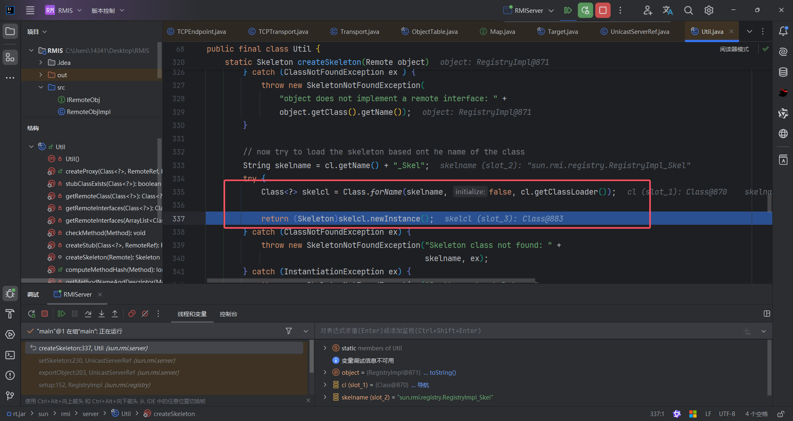The width and height of the screenshot is (793, 421).
Task: Click the Resume Program icon in top toolbar
Action: 568,10
